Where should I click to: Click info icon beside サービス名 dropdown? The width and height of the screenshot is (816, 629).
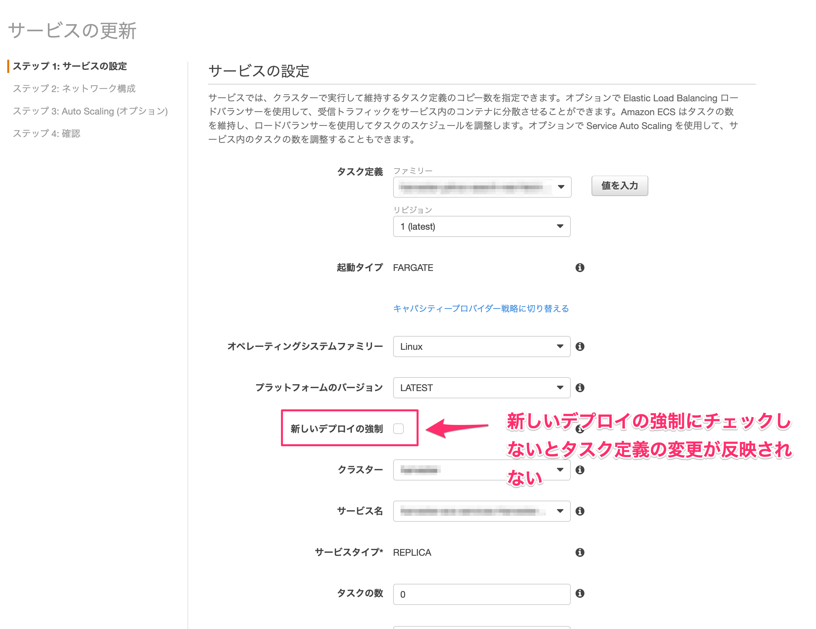[580, 511]
